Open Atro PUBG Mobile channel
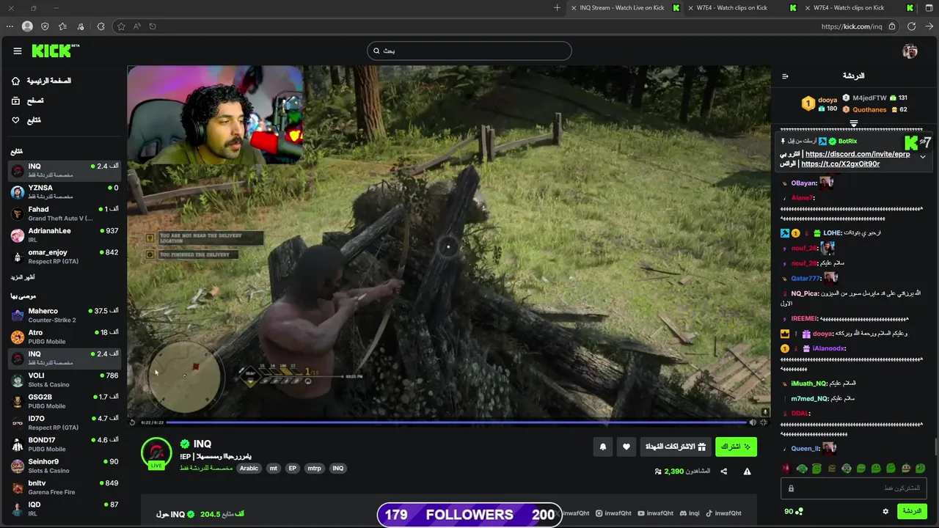The height and width of the screenshot is (528, 939). coord(65,337)
